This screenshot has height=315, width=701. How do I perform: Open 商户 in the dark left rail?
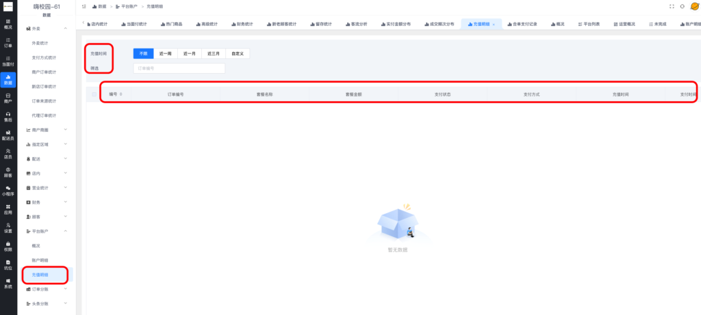click(8, 98)
